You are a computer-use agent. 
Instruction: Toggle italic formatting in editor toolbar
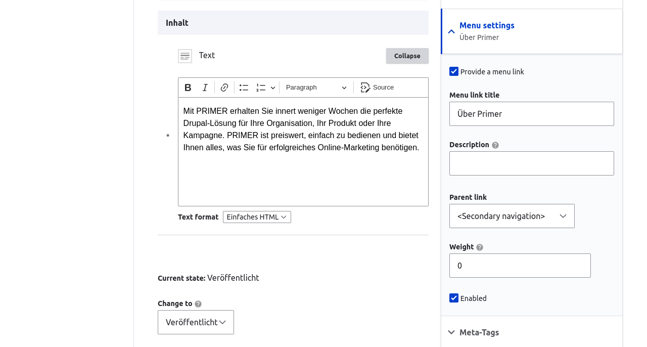pos(205,88)
